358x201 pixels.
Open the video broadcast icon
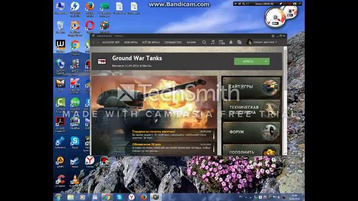(222, 42)
